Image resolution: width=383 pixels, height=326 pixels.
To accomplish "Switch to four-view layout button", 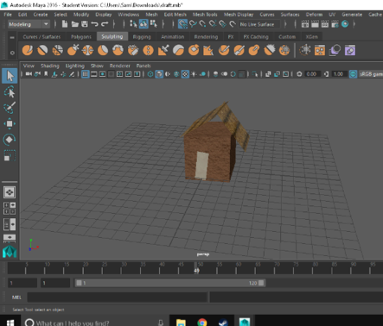I will tap(10, 208).
